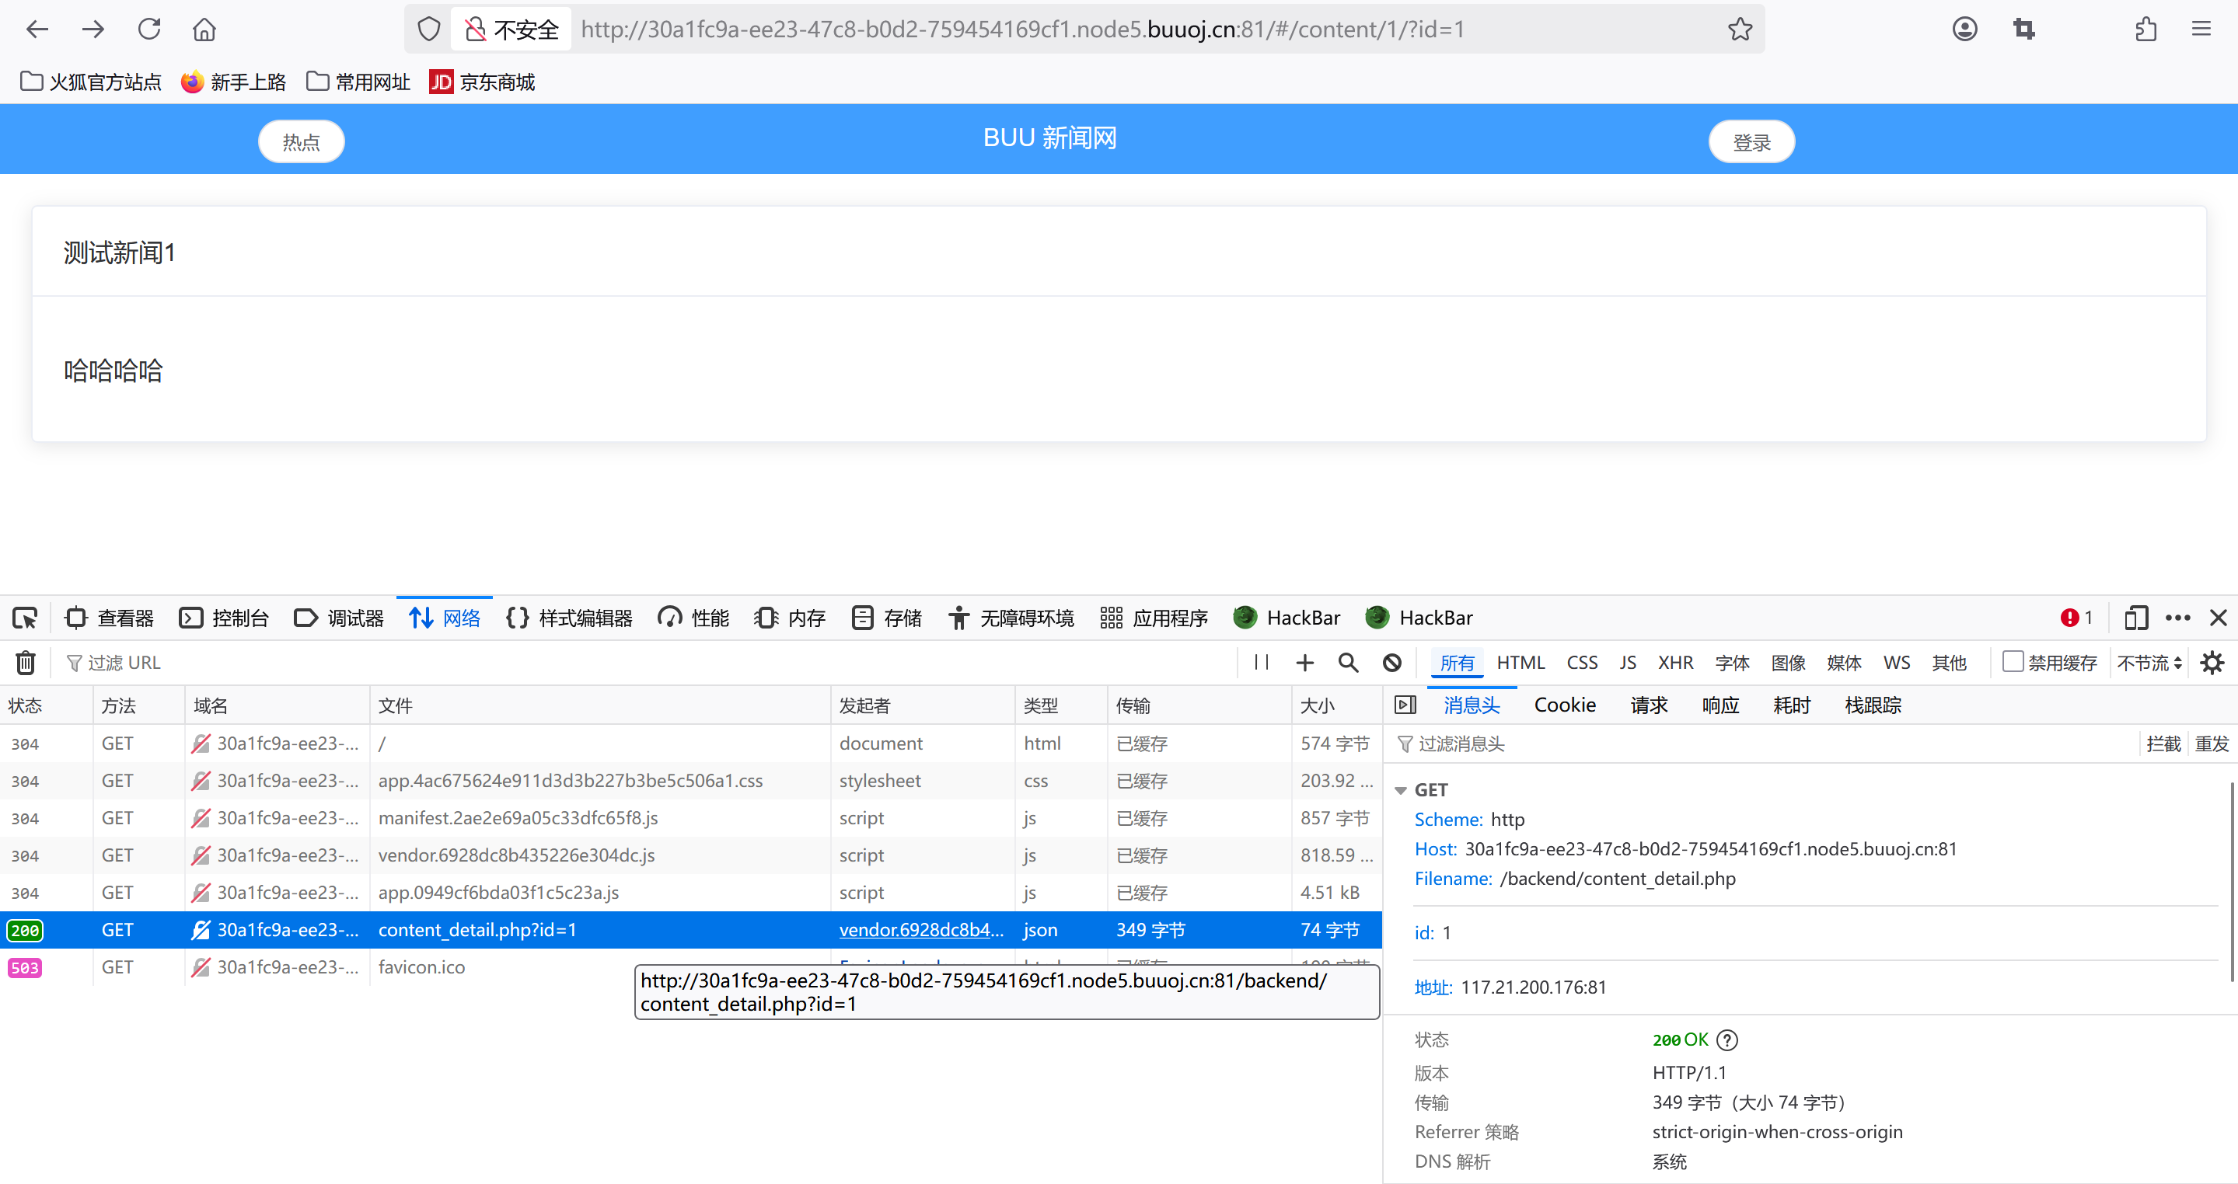Collapse the request details pane toggle icon
The height and width of the screenshot is (1184, 2238).
click(x=1405, y=705)
